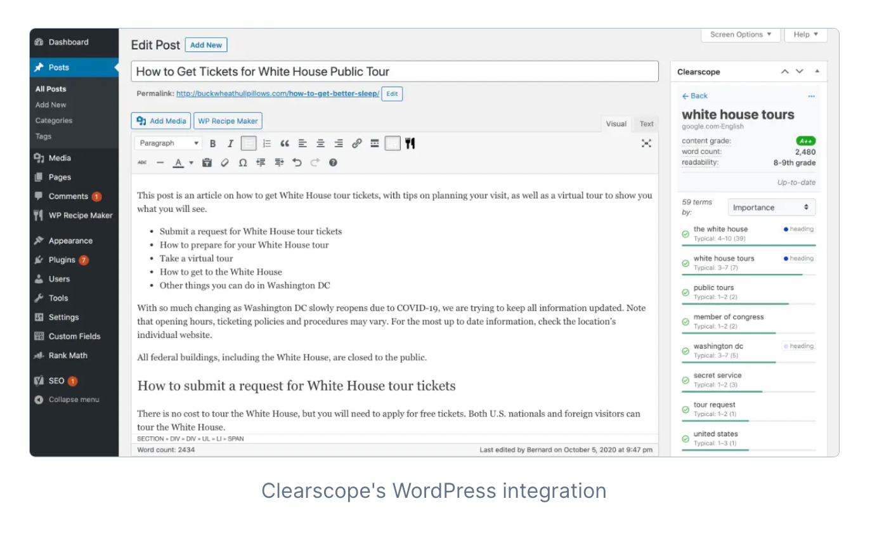Switch to the Visual editor tab
Viewport: 870px width, 534px height.
point(616,124)
